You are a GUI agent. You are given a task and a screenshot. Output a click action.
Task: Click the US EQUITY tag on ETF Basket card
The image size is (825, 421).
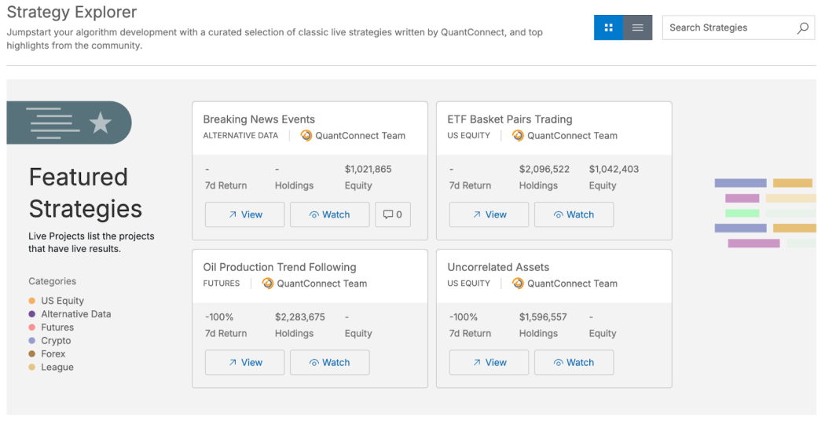[x=469, y=136]
